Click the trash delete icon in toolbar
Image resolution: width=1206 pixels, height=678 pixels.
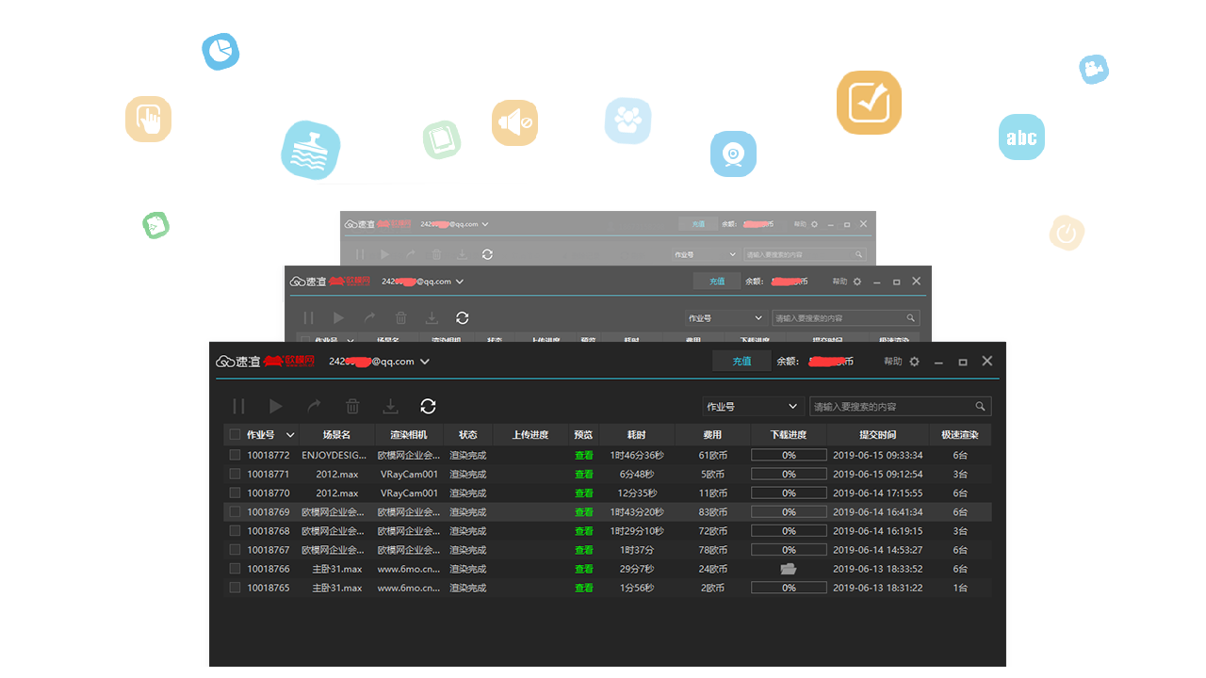[x=352, y=406]
